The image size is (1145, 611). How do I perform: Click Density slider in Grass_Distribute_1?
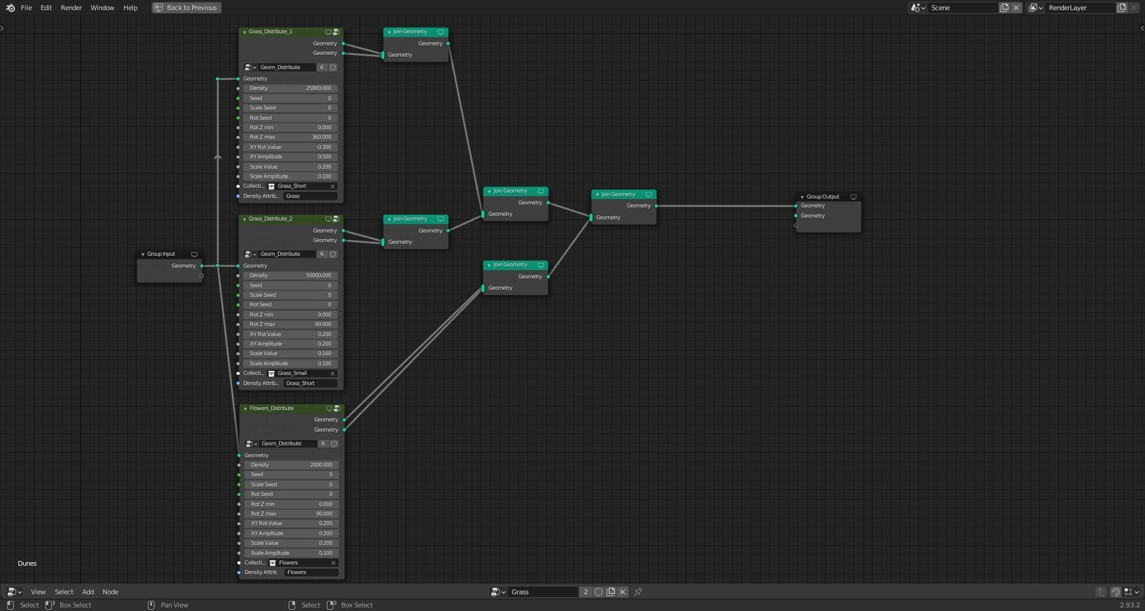tap(290, 88)
